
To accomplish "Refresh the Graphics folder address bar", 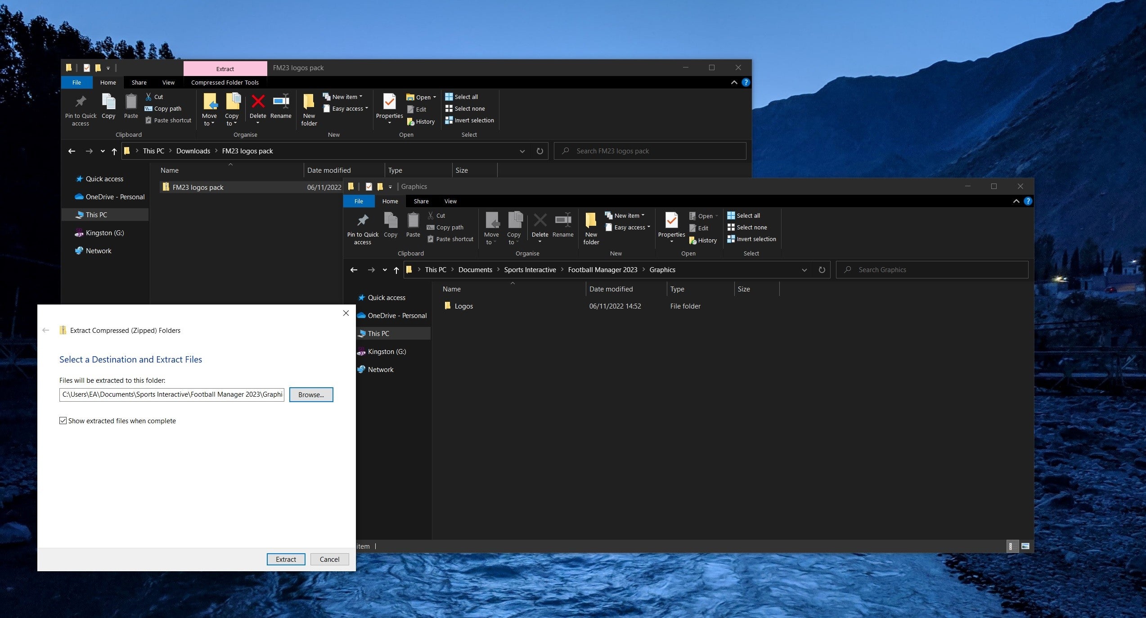I will (x=822, y=270).
